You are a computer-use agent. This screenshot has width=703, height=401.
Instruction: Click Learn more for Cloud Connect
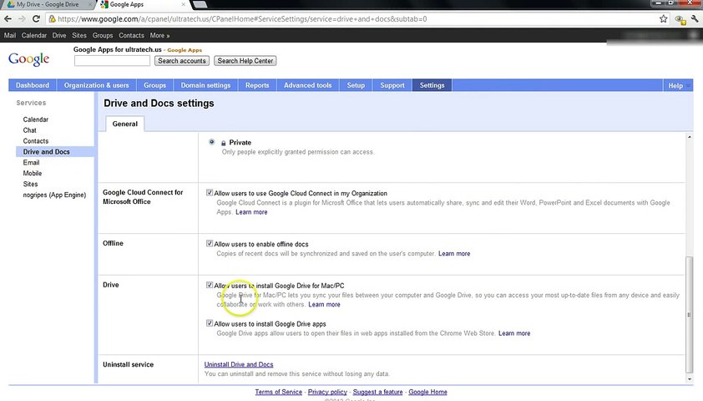(251, 212)
